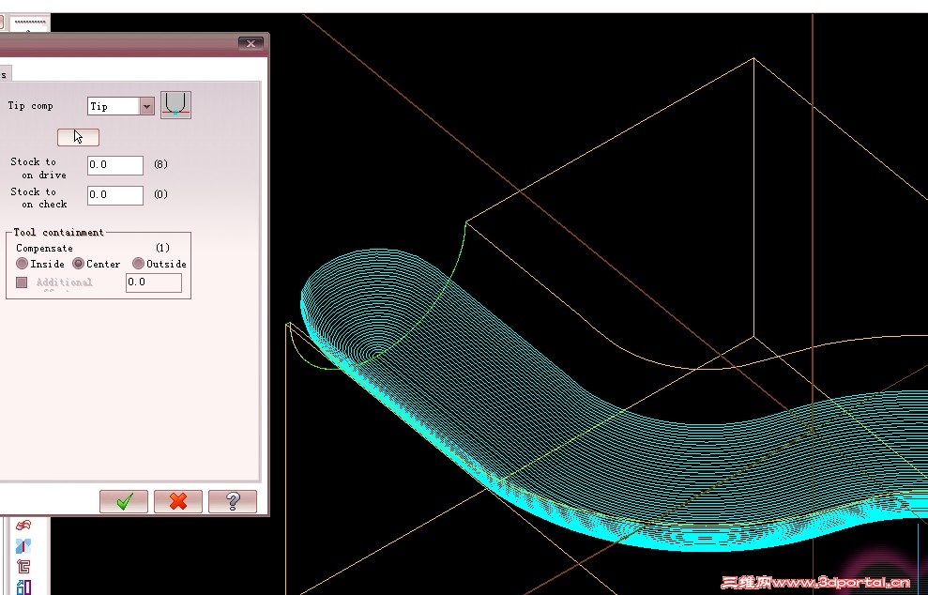Enable the Additional offset checkbox
Screen dimensions: 928x595
pos(22,282)
